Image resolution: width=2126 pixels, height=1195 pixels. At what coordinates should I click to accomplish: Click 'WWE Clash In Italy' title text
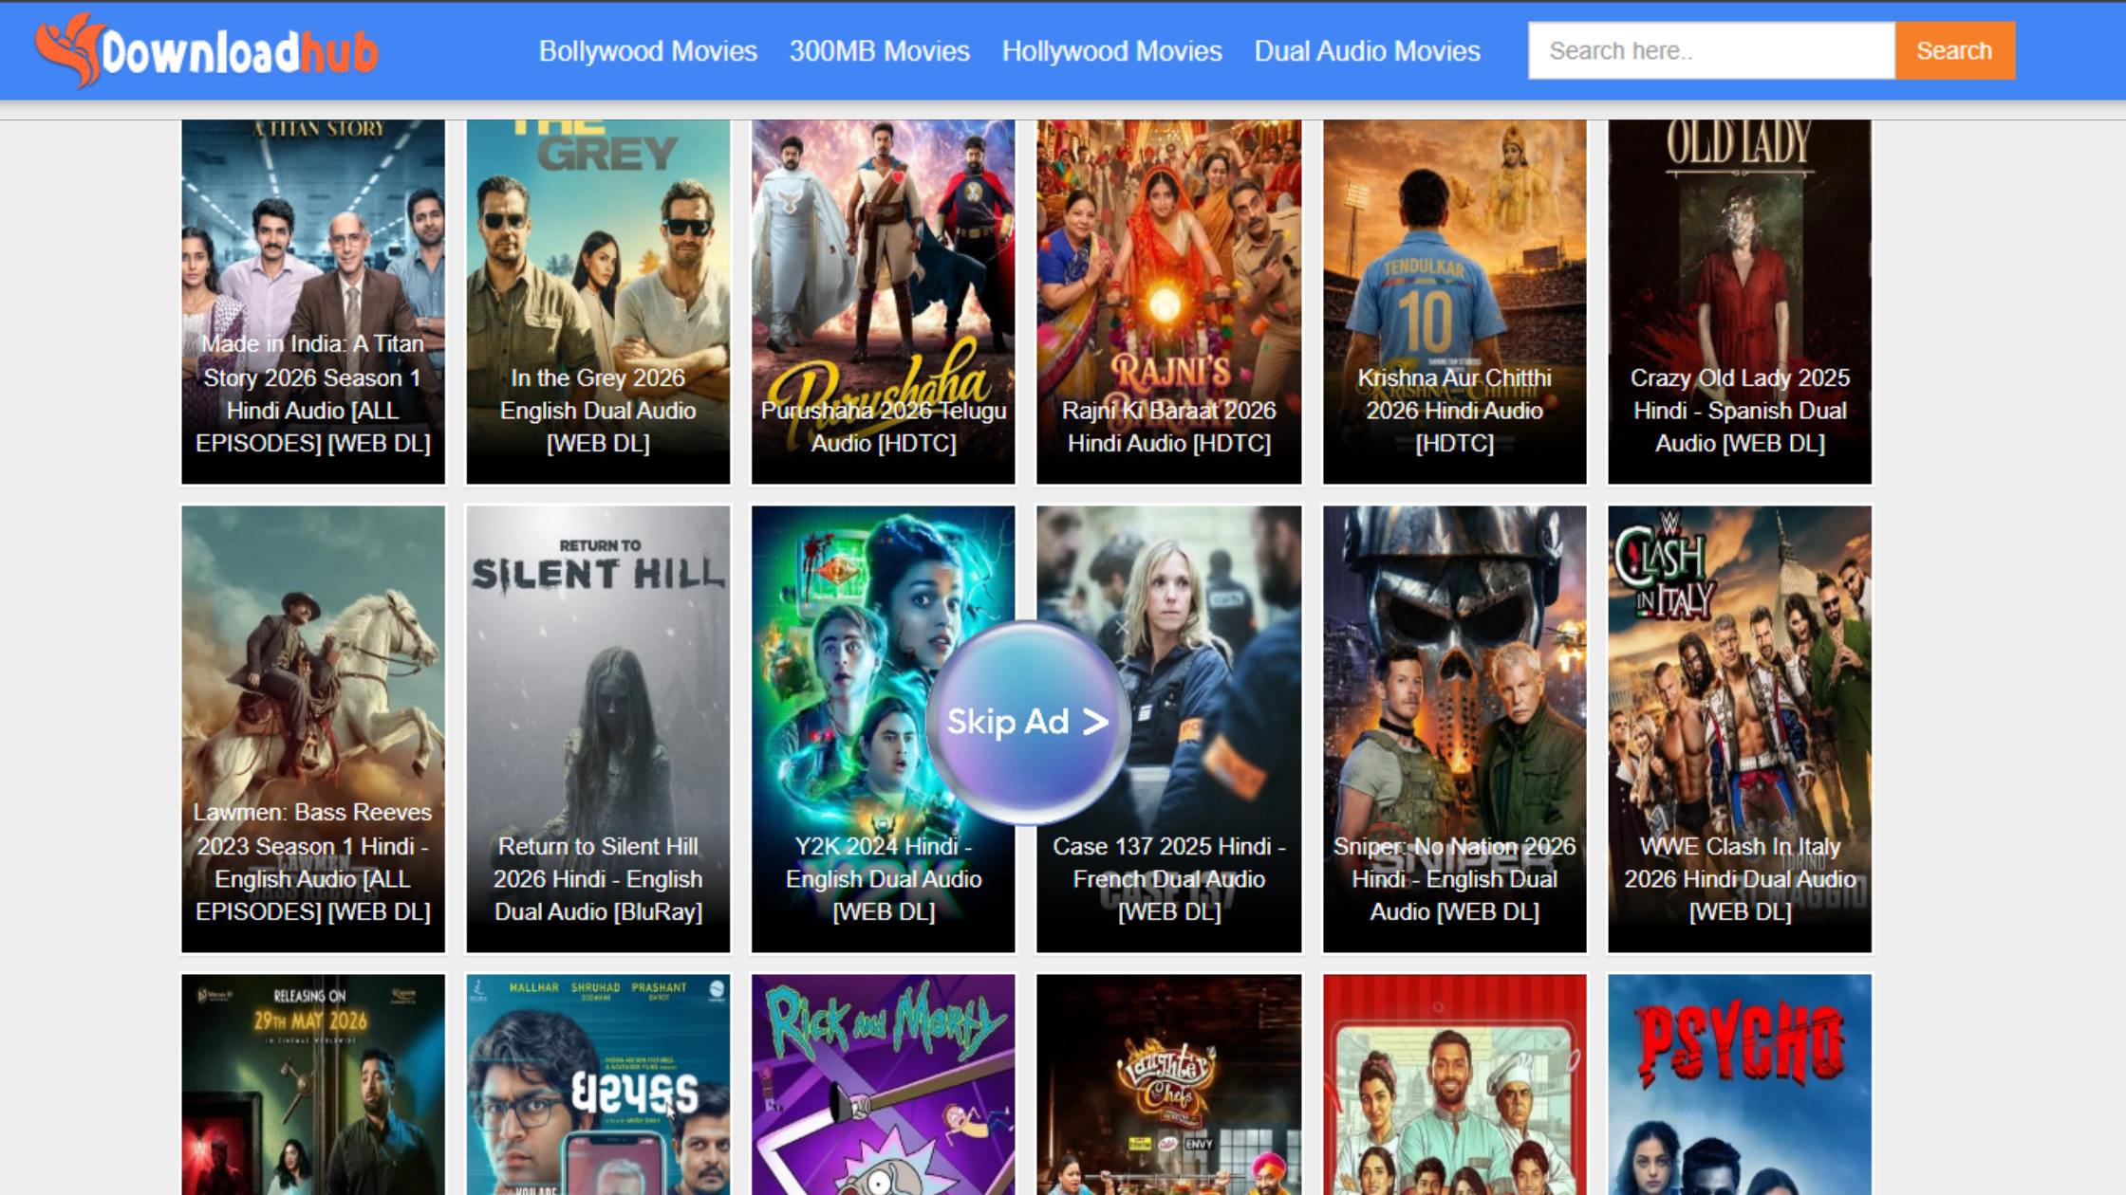click(1740, 846)
